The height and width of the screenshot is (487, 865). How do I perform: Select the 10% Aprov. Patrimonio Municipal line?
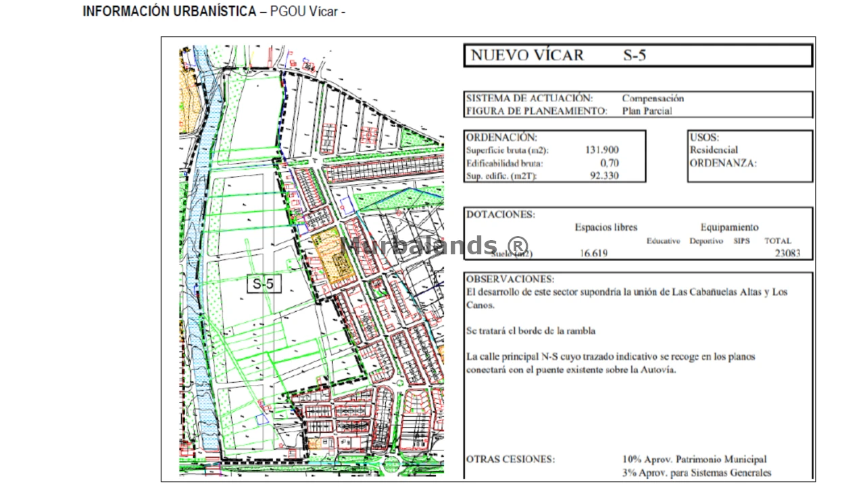(694, 460)
